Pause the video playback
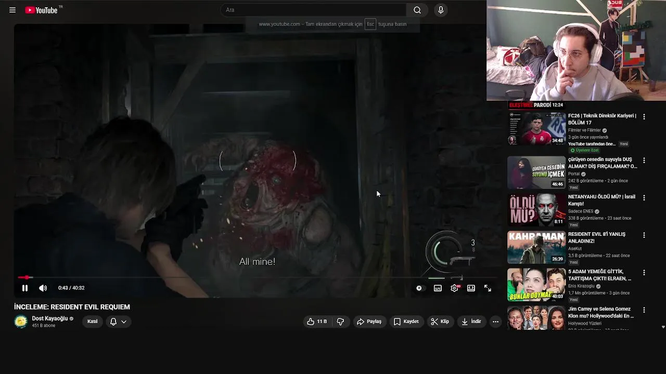 coord(24,288)
